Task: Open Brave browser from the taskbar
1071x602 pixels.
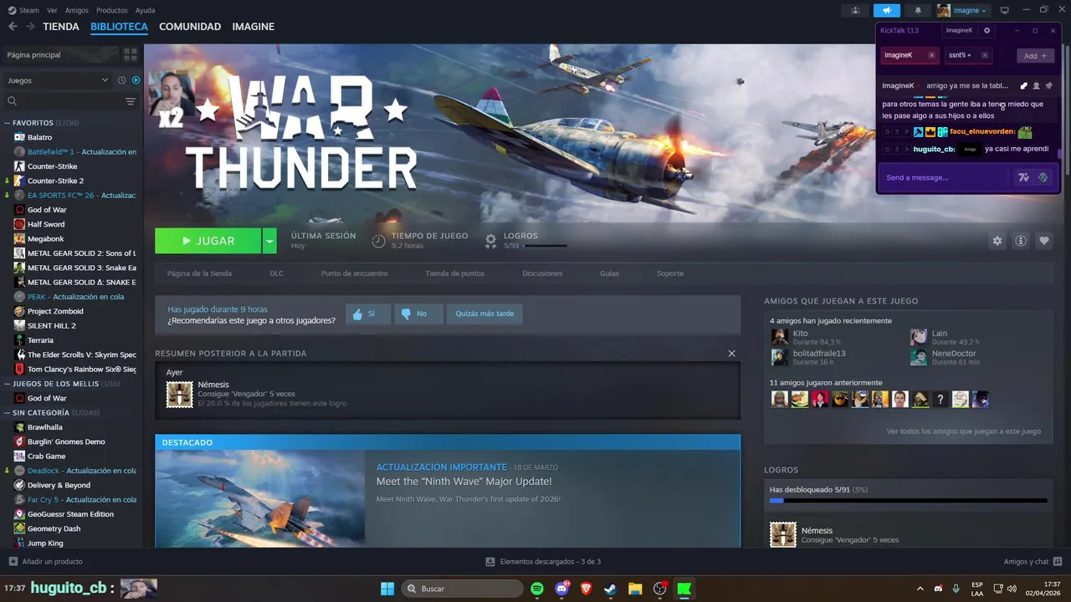Action: 587,589
